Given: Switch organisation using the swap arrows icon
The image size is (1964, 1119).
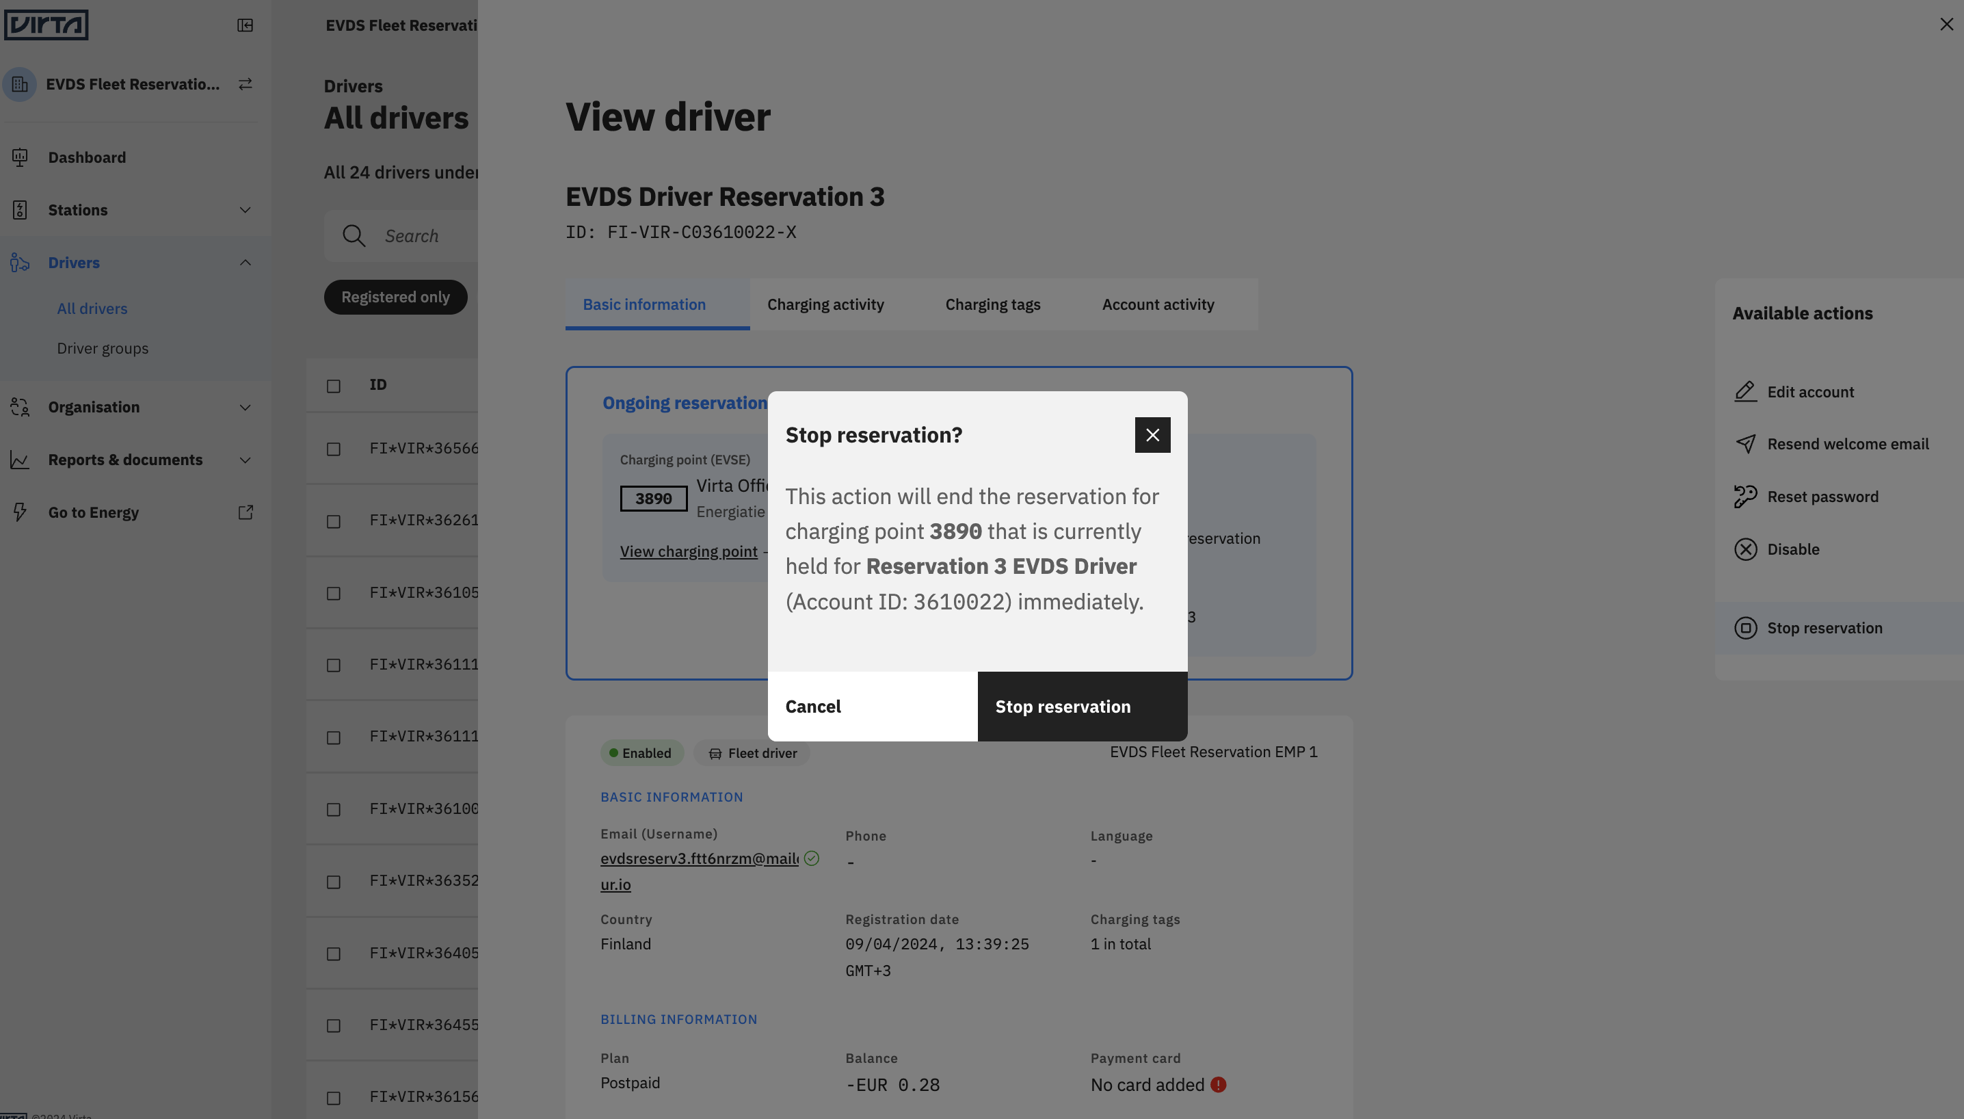Looking at the screenshot, I should tap(245, 83).
